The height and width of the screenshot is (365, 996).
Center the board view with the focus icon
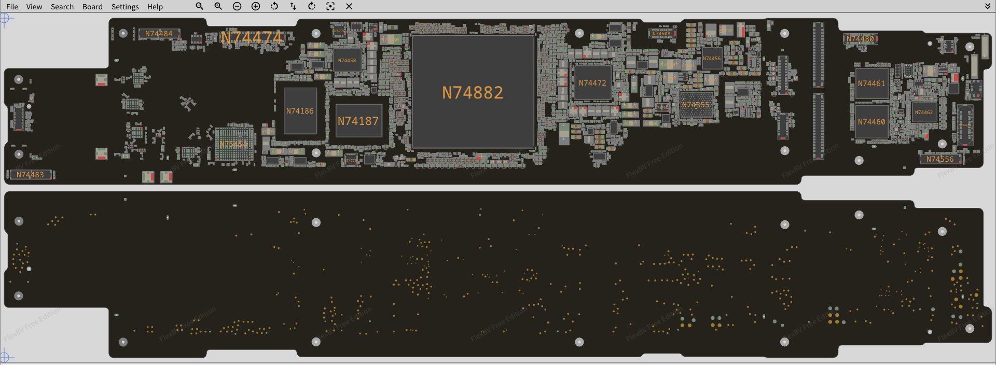330,6
